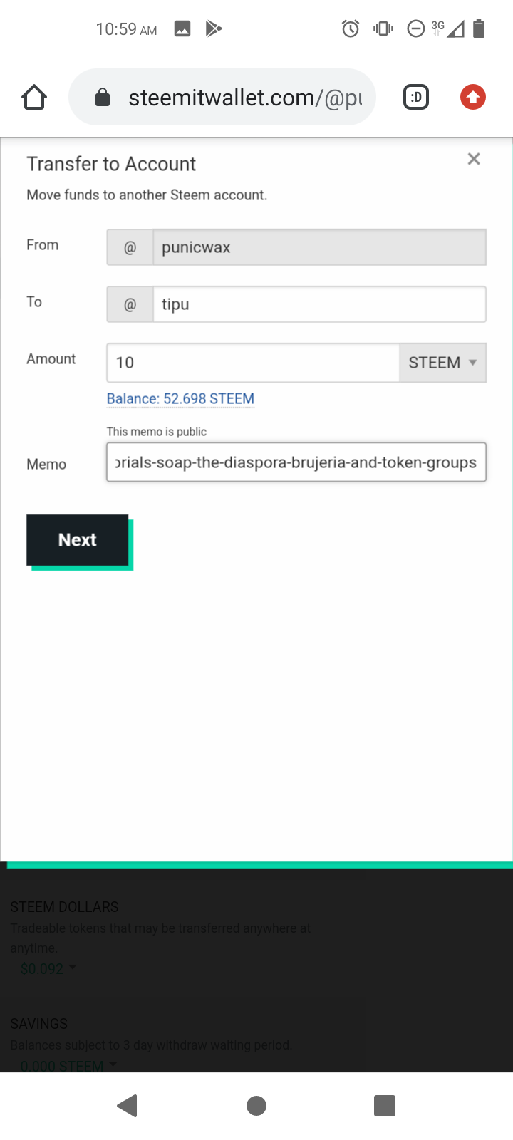The height and width of the screenshot is (1140, 513).
Task: Click the Balance: 52.698 STEEM link
Action: [180, 399]
